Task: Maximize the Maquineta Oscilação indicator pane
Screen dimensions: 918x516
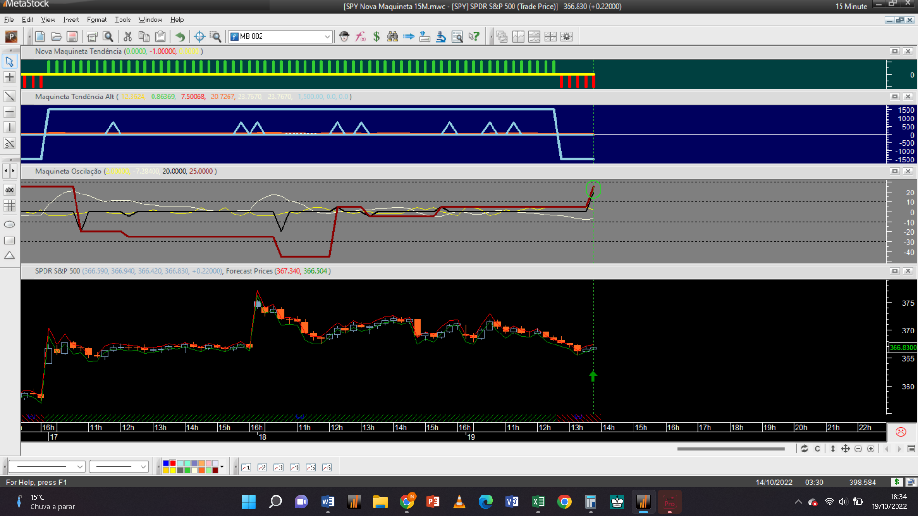Action: [x=895, y=171]
